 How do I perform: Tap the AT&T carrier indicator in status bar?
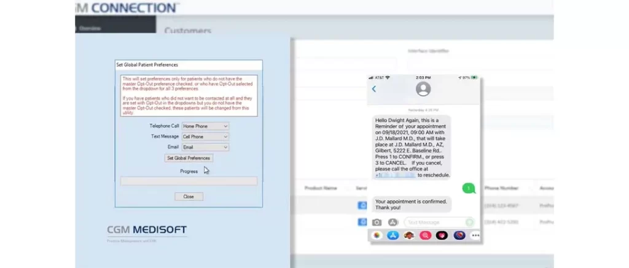pyautogui.click(x=379, y=78)
